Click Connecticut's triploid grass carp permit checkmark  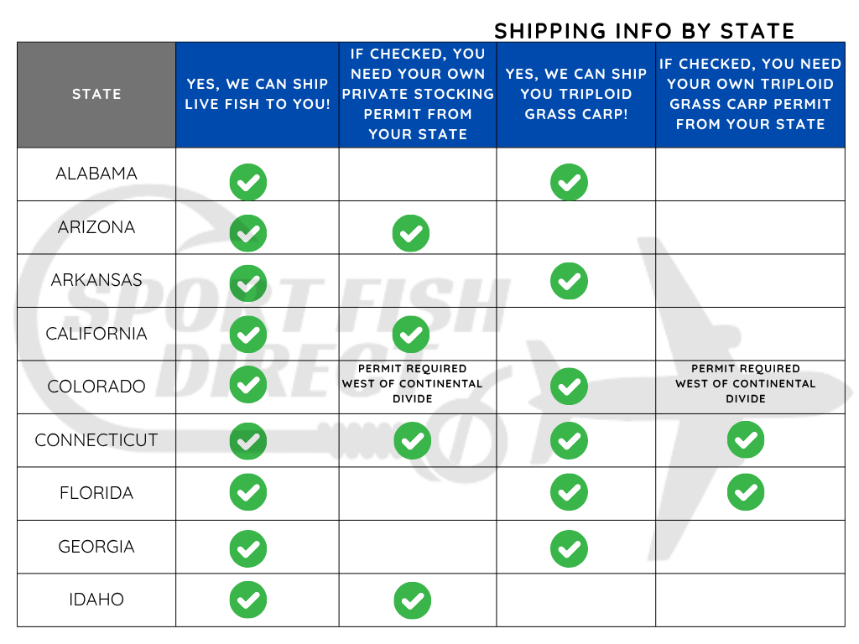point(746,439)
